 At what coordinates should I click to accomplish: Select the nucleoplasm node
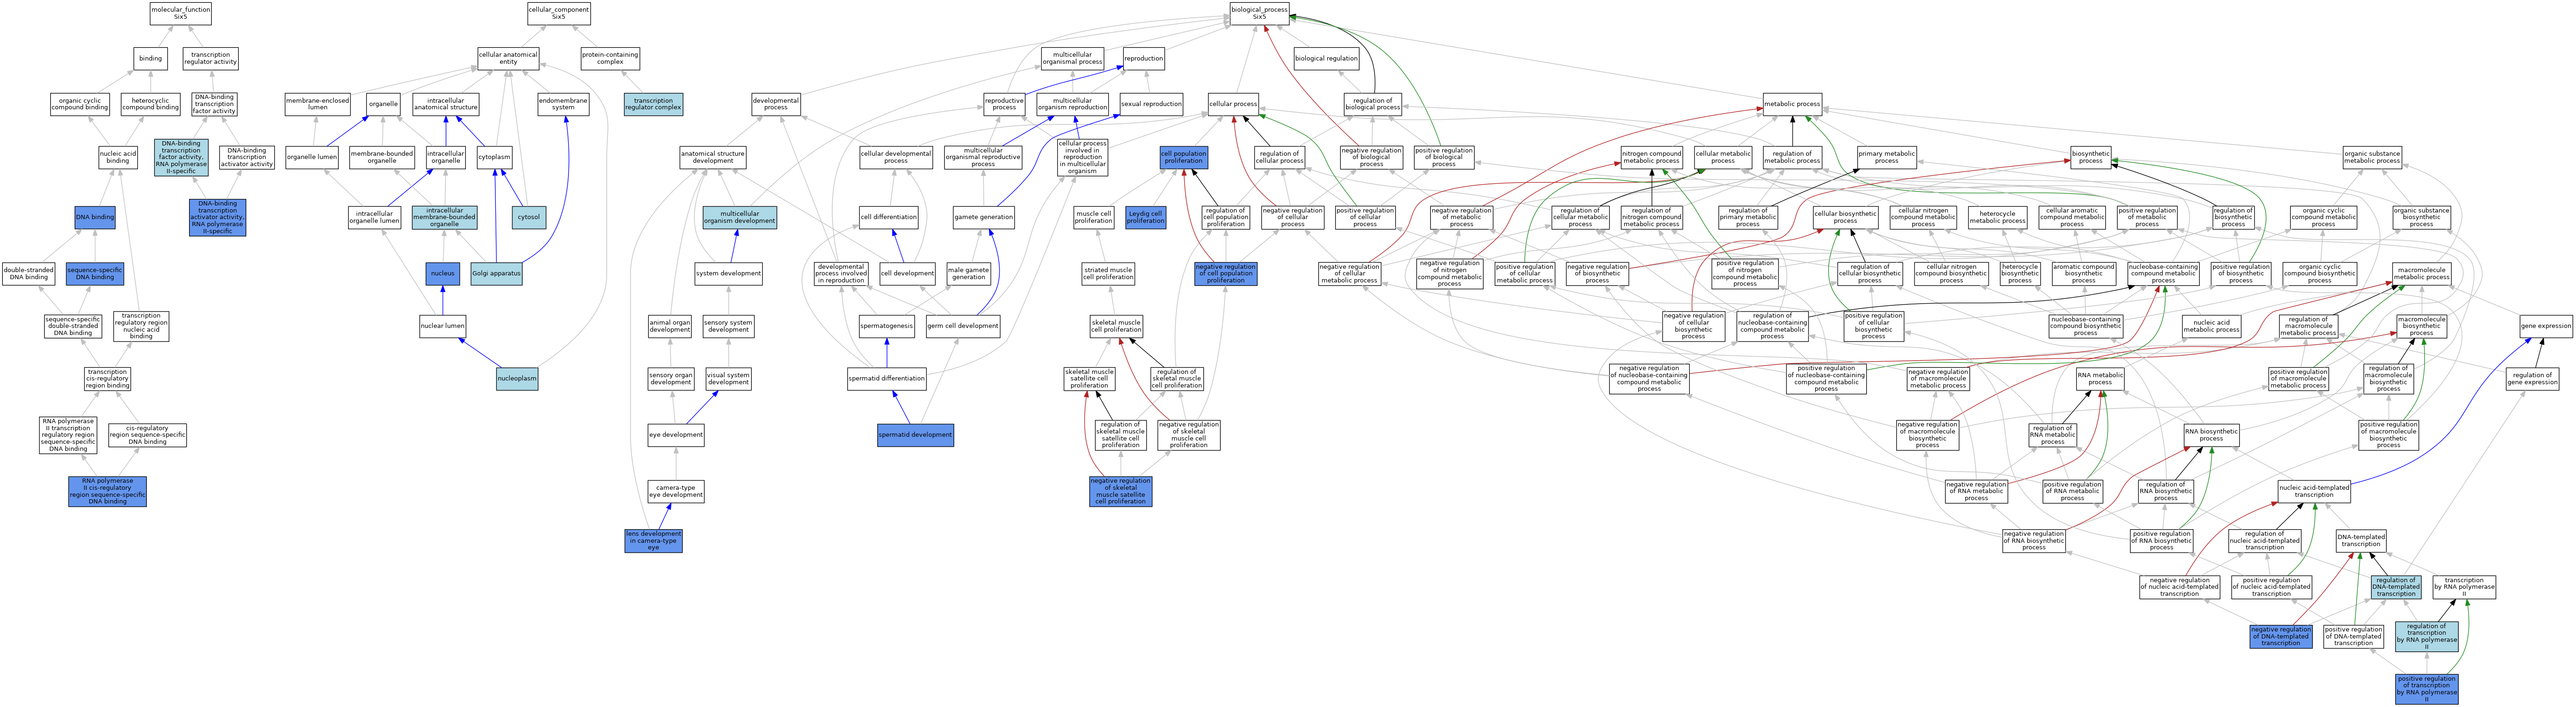[517, 379]
